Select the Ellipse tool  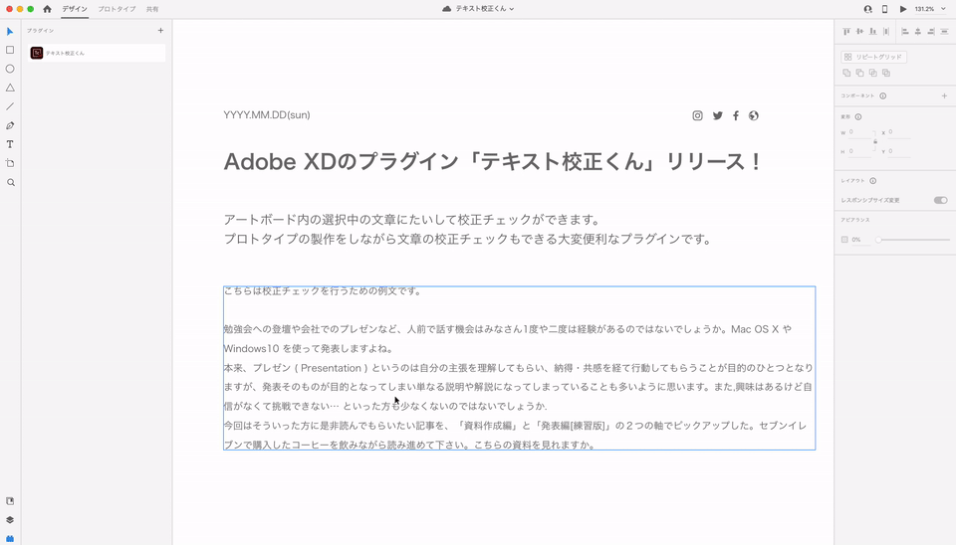pyautogui.click(x=10, y=69)
